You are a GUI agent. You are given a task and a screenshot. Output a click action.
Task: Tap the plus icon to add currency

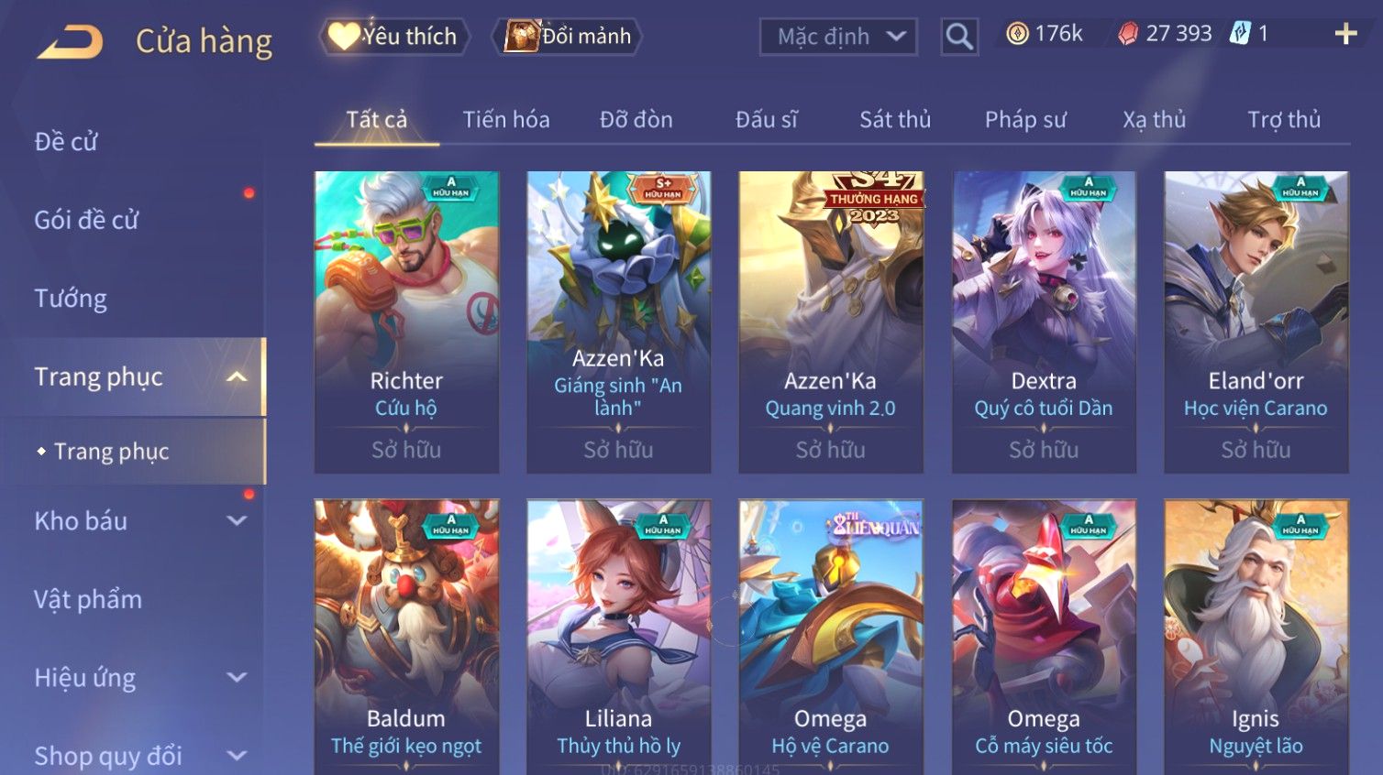[x=1345, y=34]
